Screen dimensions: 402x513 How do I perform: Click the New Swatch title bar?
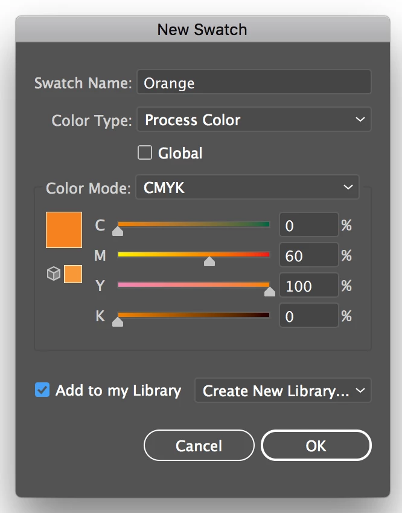pos(202,29)
